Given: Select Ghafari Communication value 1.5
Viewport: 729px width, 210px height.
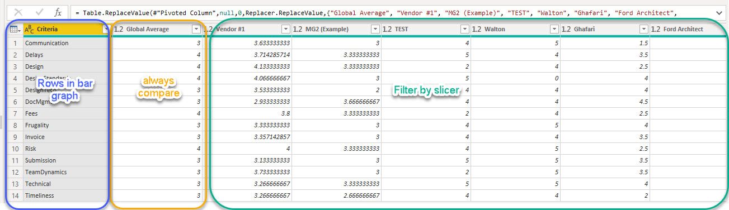Looking at the screenshot, I should [604, 43].
